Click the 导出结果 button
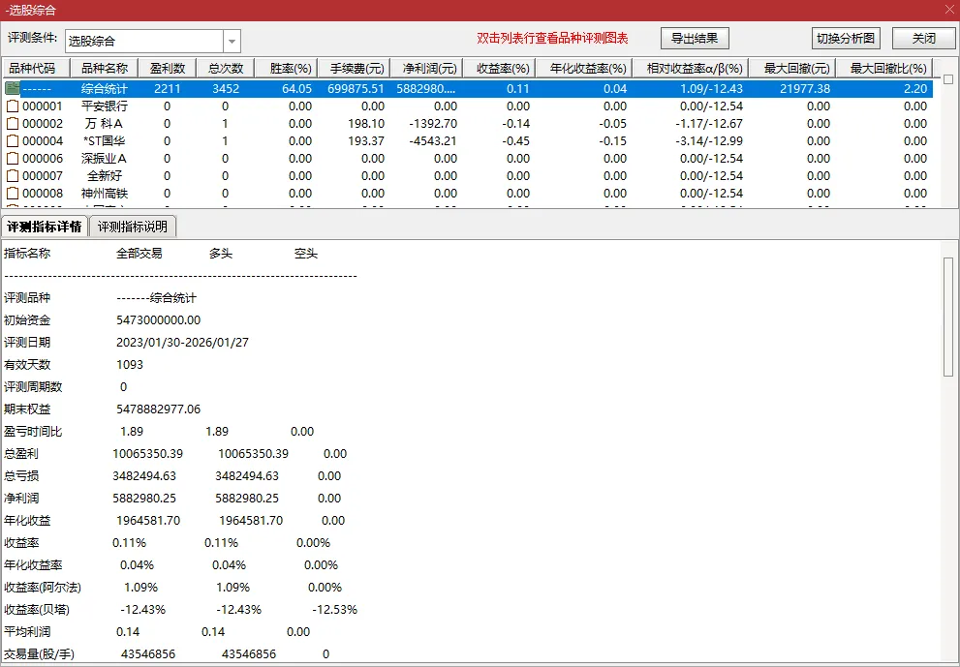 (x=695, y=39)
